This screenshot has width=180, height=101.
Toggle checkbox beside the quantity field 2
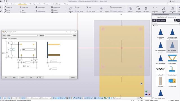[x=8, y=50]
